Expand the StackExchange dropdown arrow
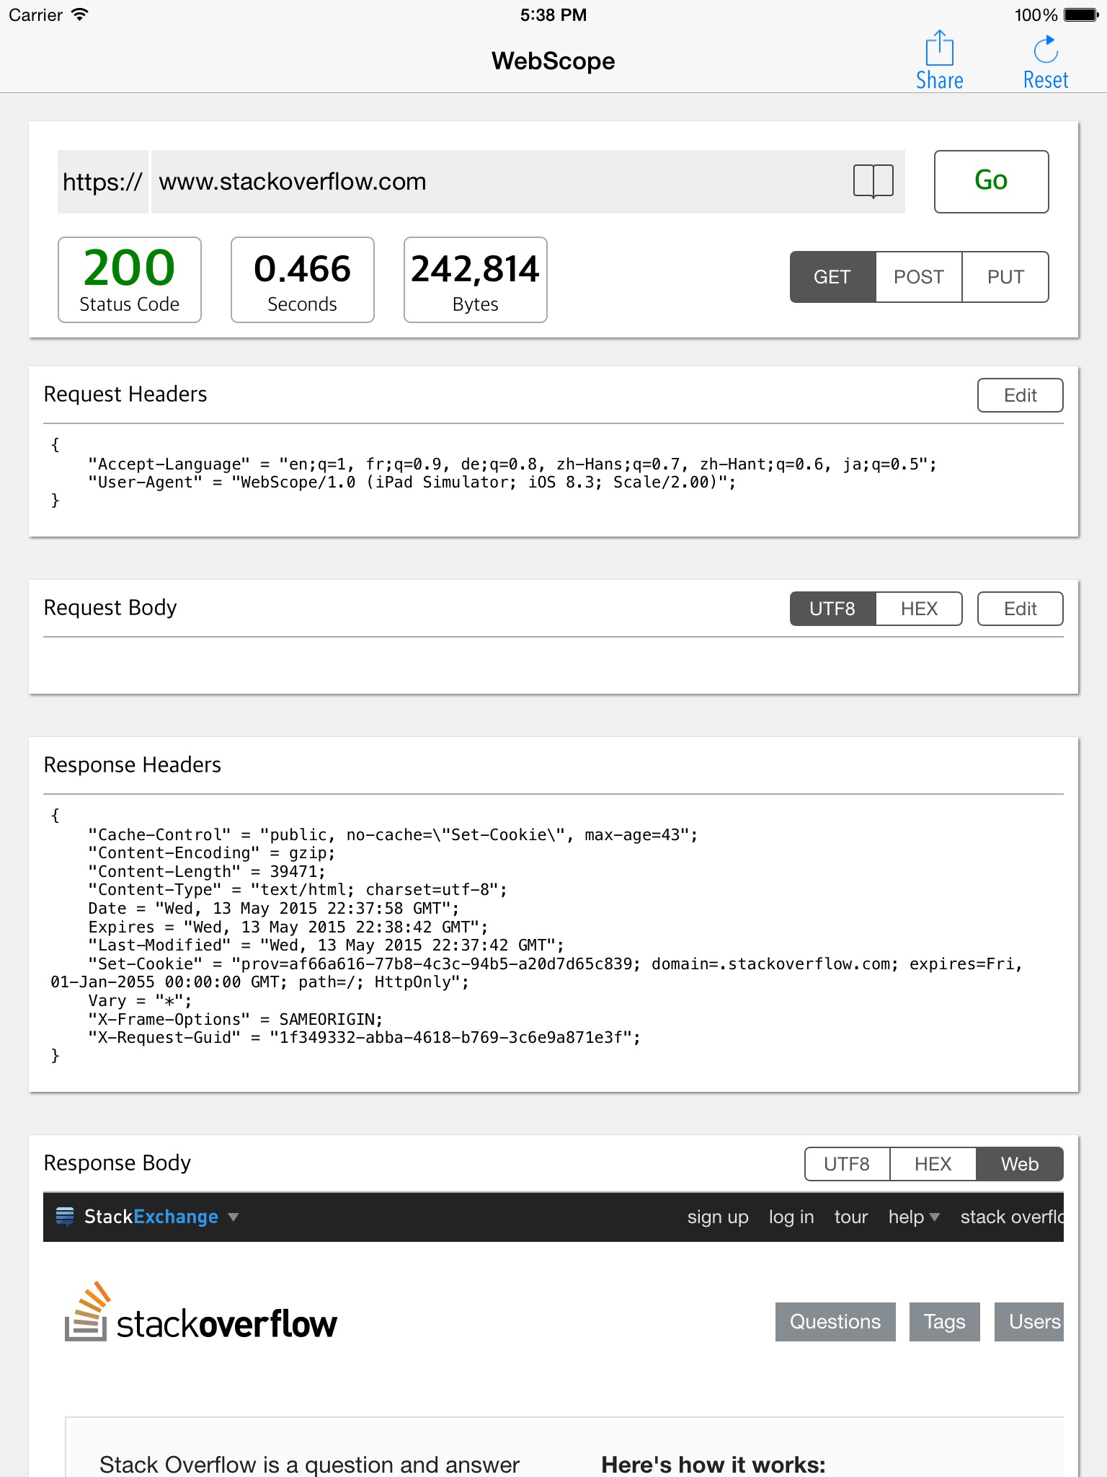Image resolution: width=1107 pixels, height=1477 pixels. 234,1217
